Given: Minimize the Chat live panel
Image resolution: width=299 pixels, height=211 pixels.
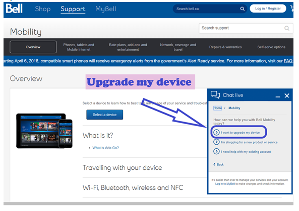Looking at the screenshot, I should [278, 96].
